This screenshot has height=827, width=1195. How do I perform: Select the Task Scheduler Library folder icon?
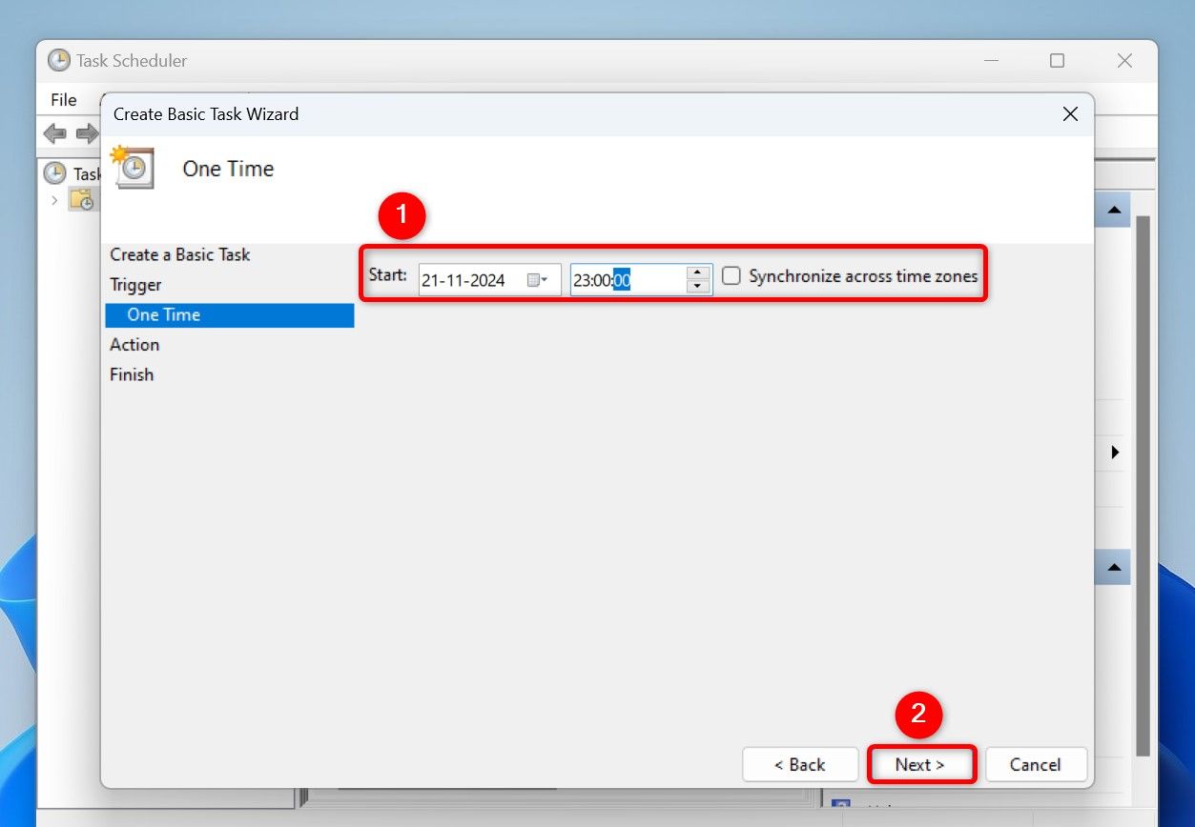82,200
